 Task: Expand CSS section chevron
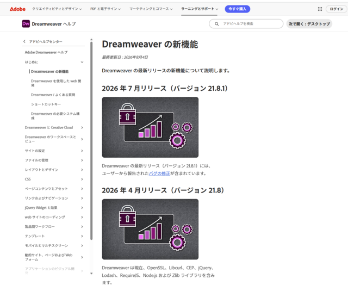click(x=82, y=179)
